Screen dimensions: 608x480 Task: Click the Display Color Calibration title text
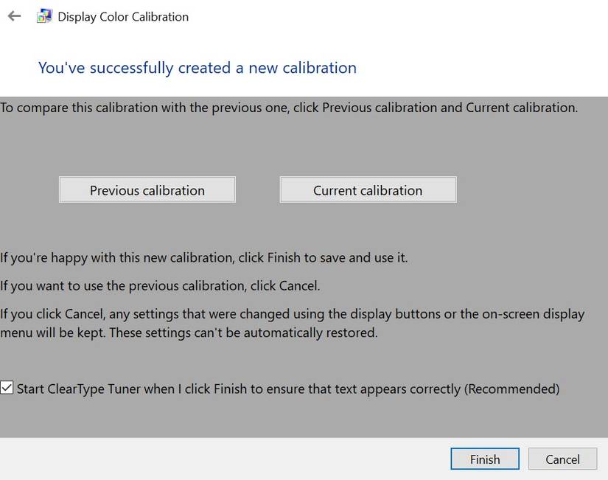(x=122, y=16)
